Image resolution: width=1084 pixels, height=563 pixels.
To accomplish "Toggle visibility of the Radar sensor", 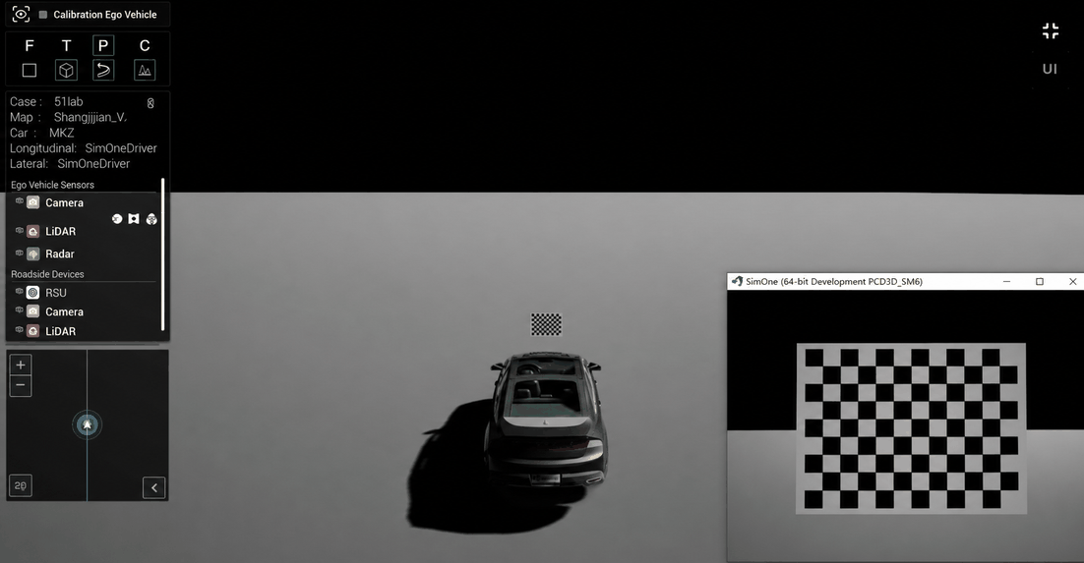I will (20, 253).
